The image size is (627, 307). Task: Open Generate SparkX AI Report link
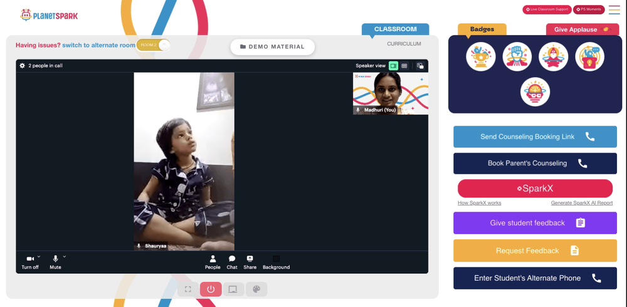point(582,203)
